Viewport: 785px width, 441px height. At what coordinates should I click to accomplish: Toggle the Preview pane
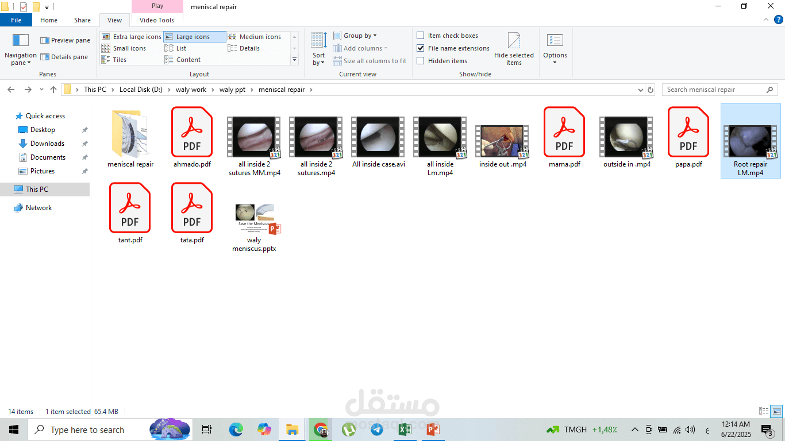coord(65,40)
